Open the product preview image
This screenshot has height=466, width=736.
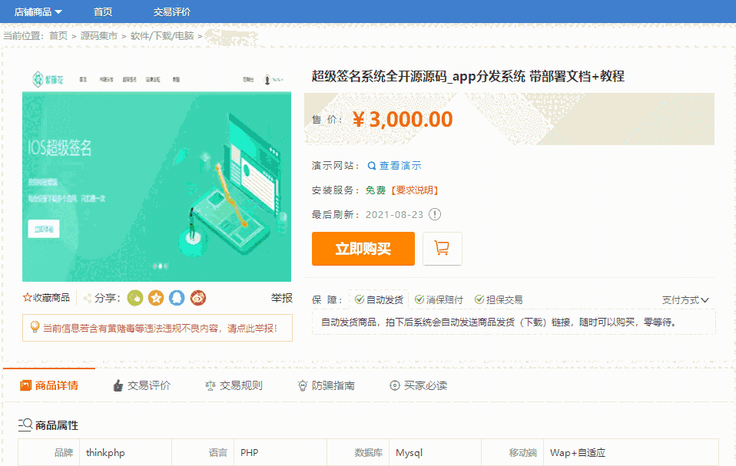click(156, 174)
